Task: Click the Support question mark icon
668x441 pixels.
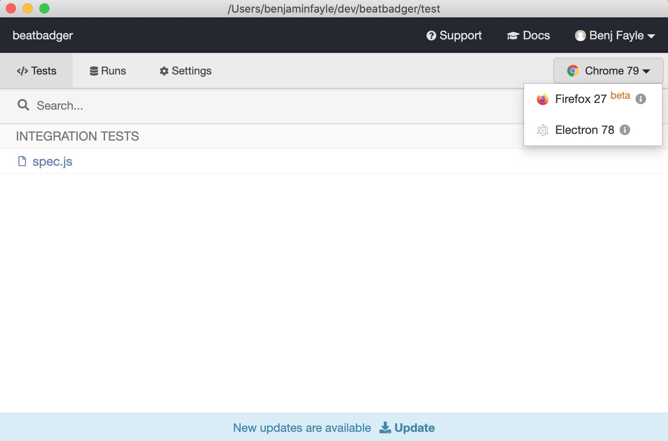Action: tap(431, 36)
